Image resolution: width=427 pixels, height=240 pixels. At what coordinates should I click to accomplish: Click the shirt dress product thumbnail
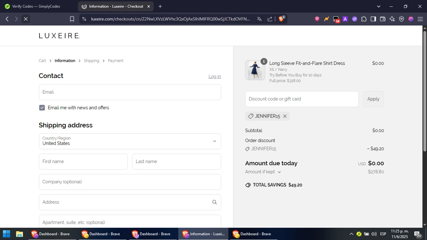click(255, 70)
